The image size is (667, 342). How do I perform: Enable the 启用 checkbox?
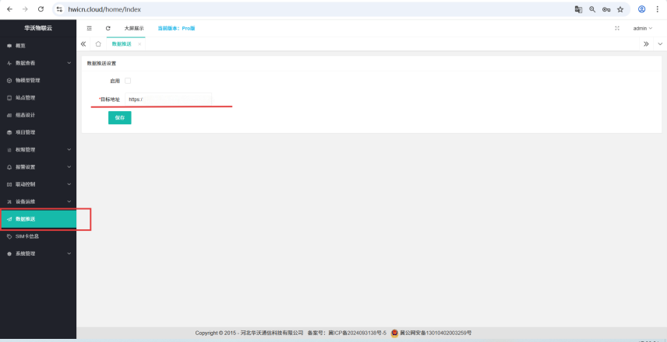tap(128, 81)
